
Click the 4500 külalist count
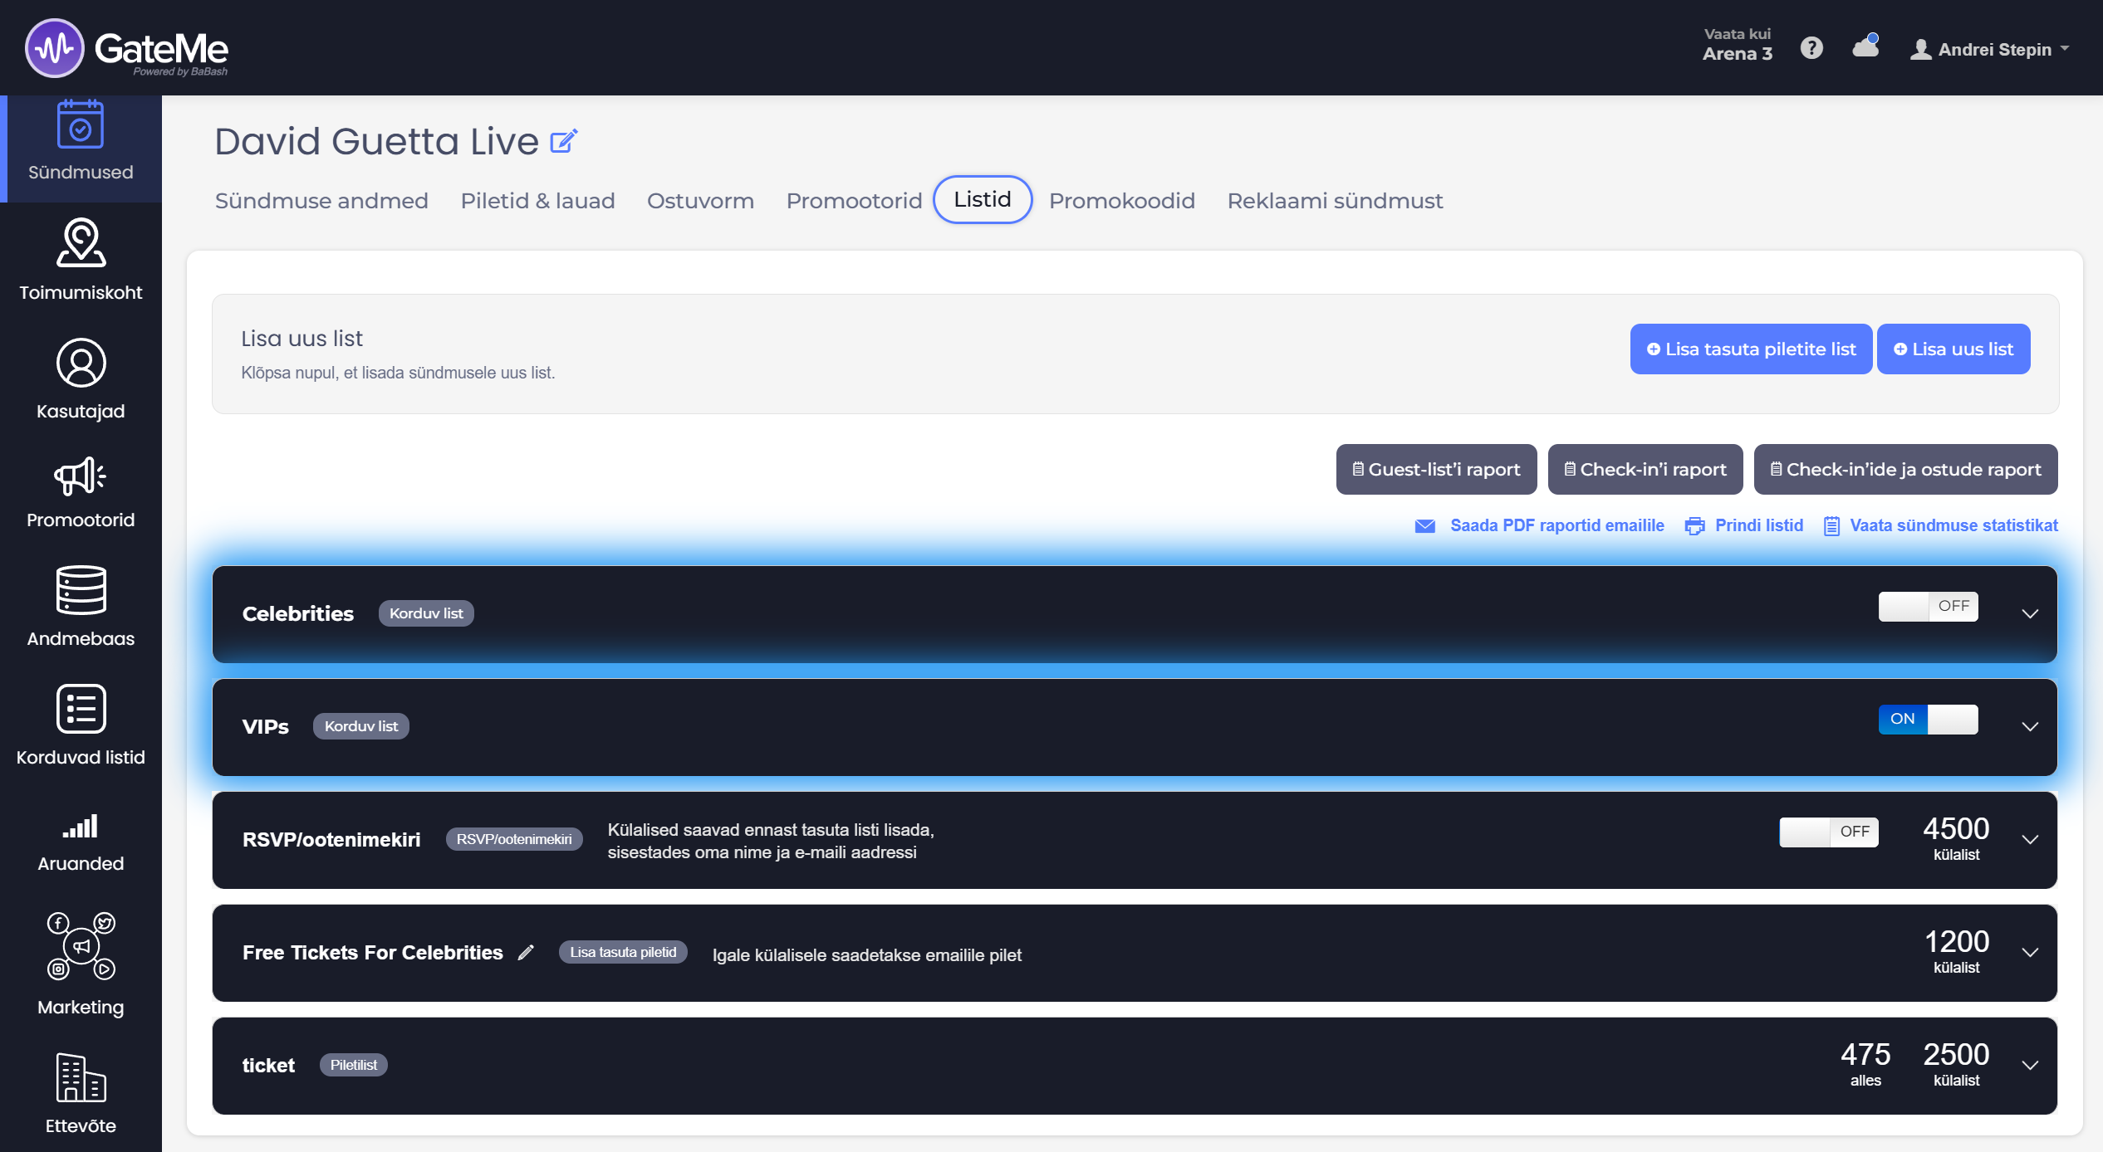click(1956, 839)
